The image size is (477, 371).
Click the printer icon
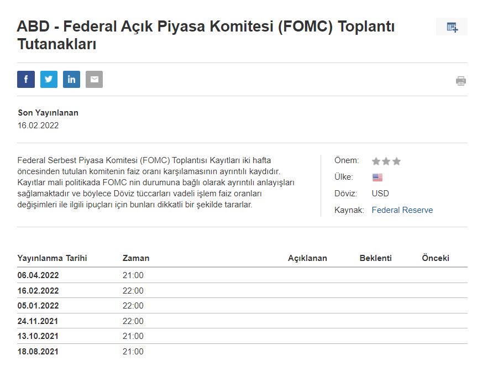click(460, 81)
